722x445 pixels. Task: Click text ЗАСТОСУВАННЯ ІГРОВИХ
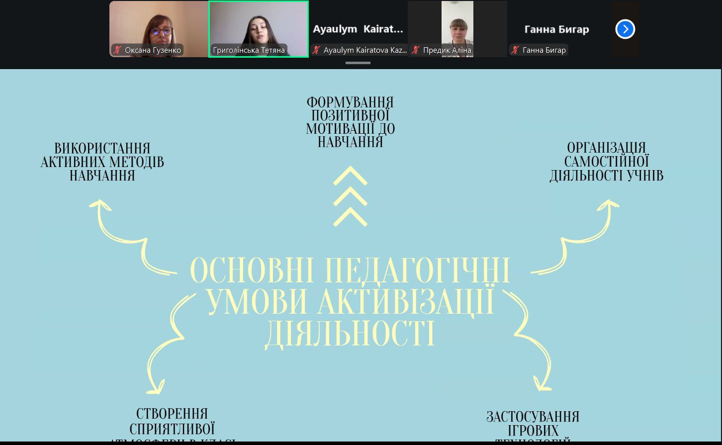pos(533,423)
